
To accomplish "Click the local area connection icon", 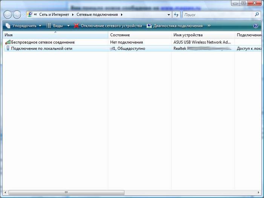I will tap(8, 49).
